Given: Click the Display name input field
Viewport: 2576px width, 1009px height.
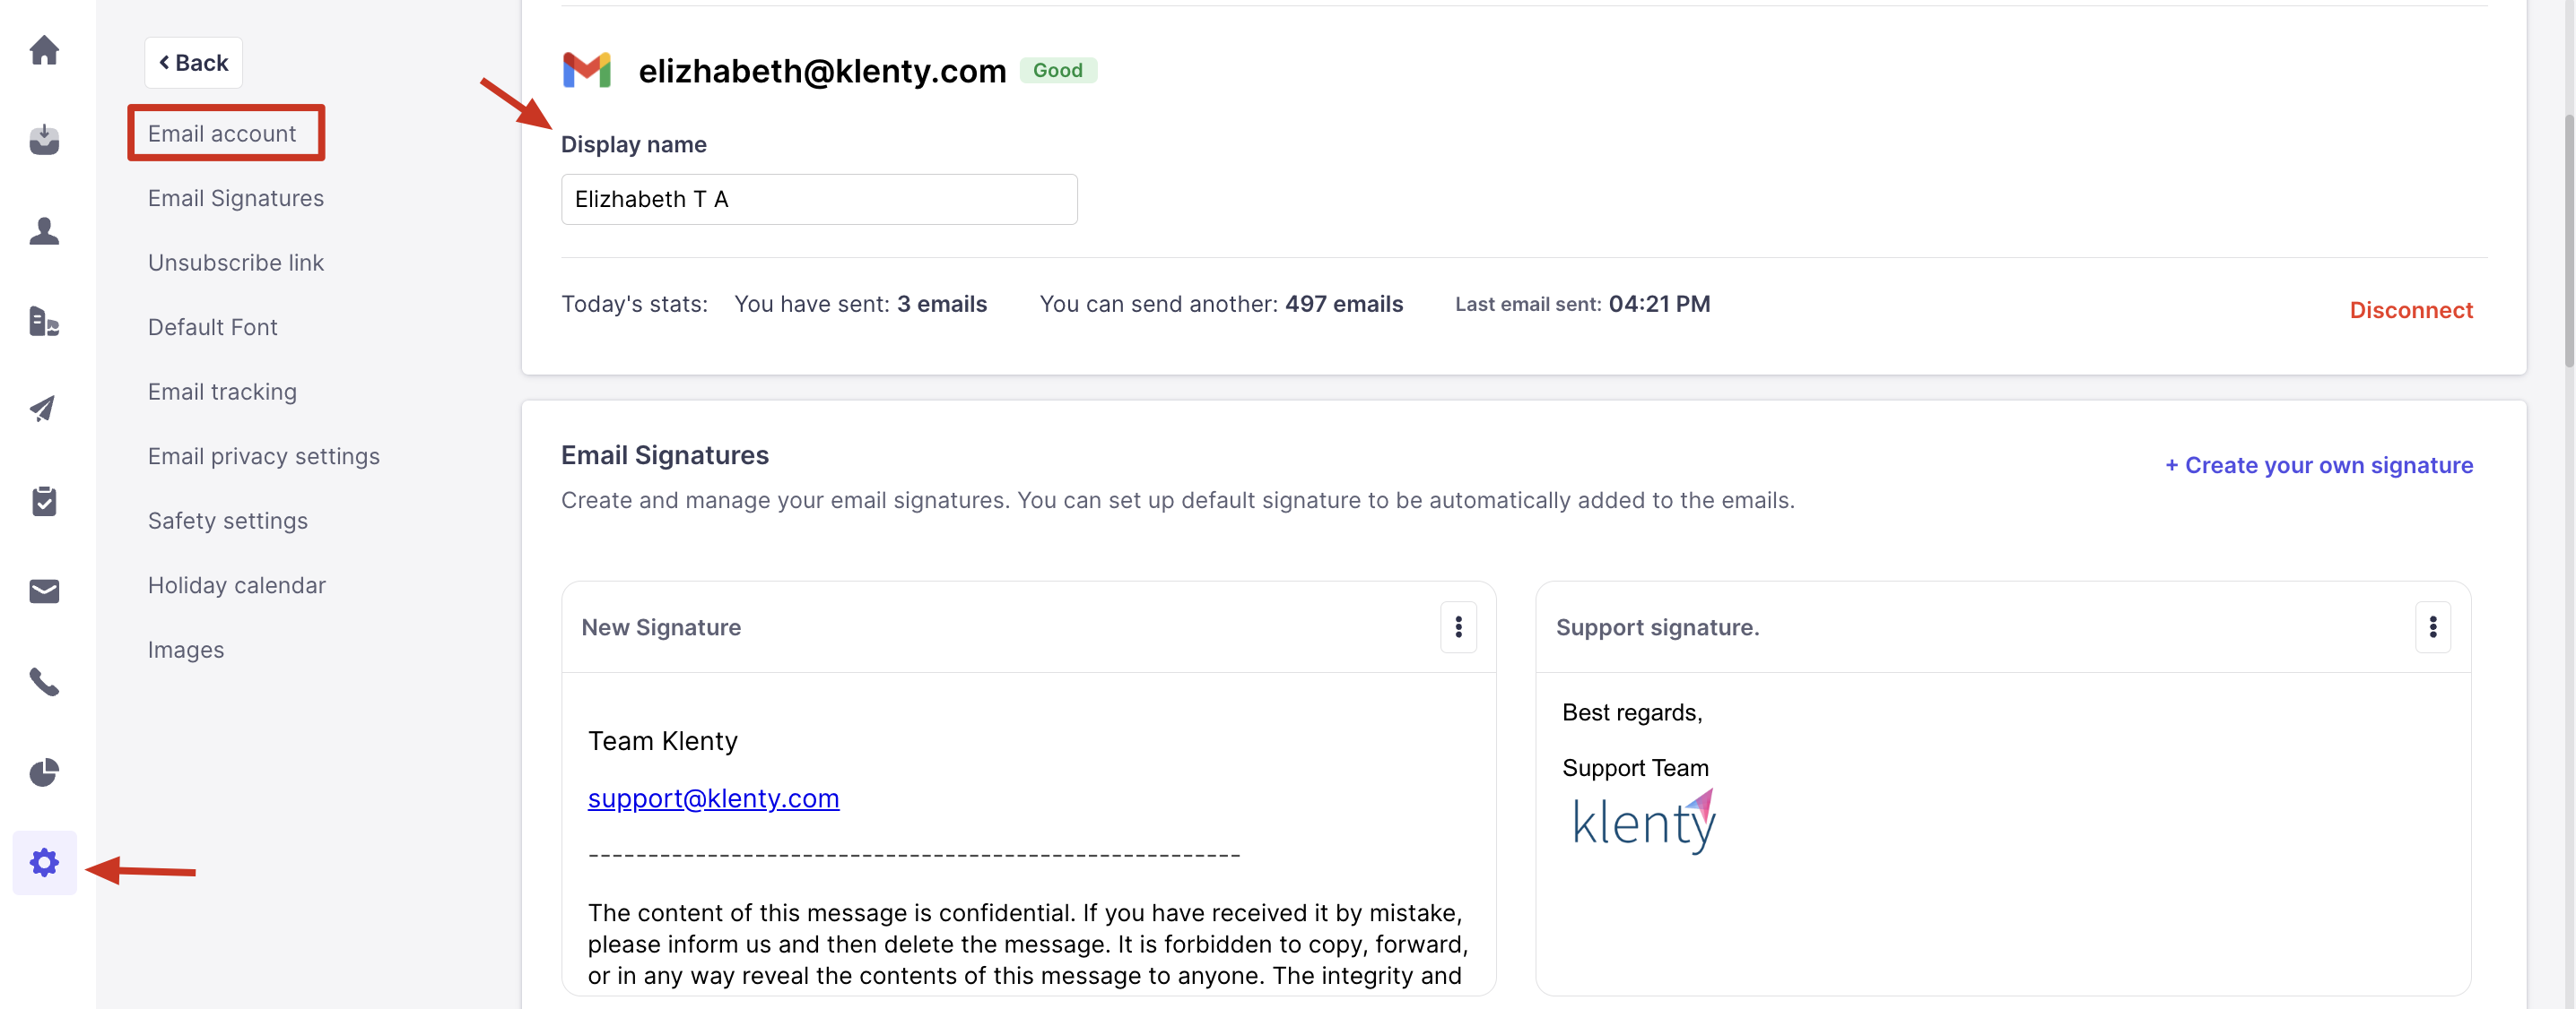Looking at the screenshot, I should [818, 200].
